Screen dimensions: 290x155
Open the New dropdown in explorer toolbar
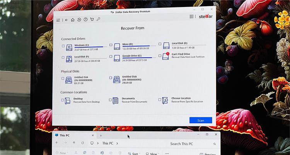tap(62, 153)
